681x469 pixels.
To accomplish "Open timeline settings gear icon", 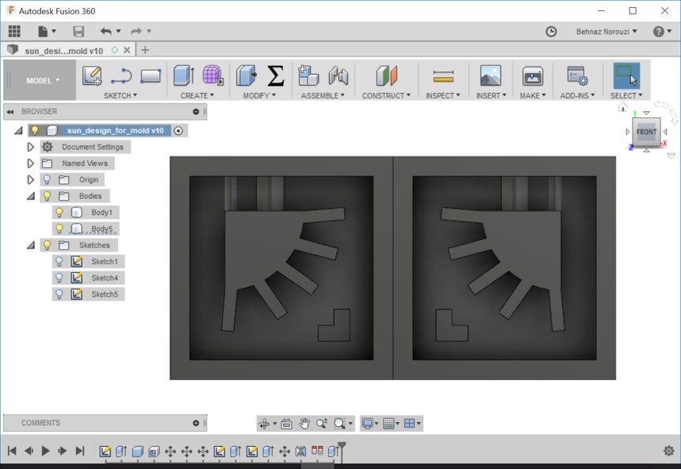I will click(x=669, y=451).
